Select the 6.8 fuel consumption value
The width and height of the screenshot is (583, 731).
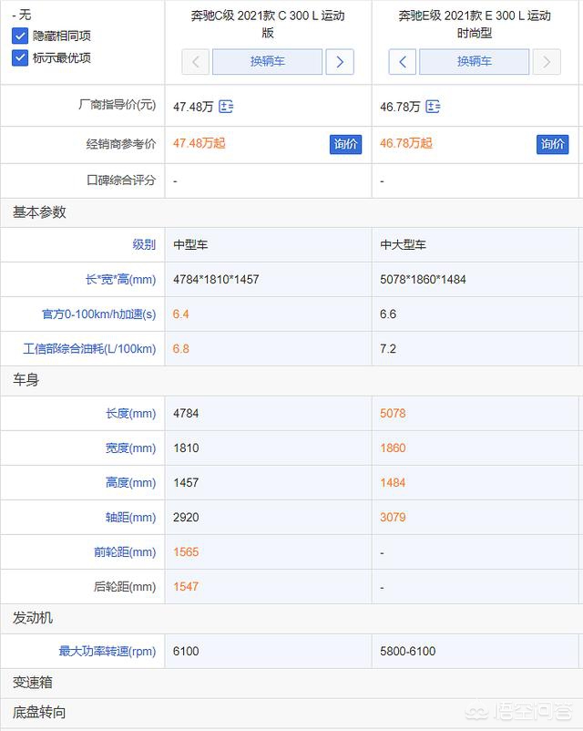coord(180,349)
